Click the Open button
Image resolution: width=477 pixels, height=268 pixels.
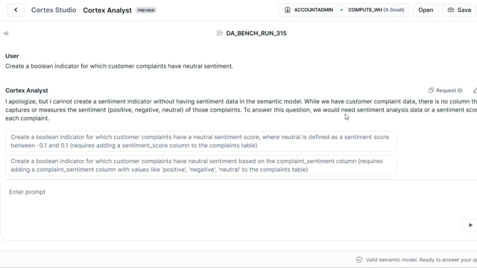point(426,10)
